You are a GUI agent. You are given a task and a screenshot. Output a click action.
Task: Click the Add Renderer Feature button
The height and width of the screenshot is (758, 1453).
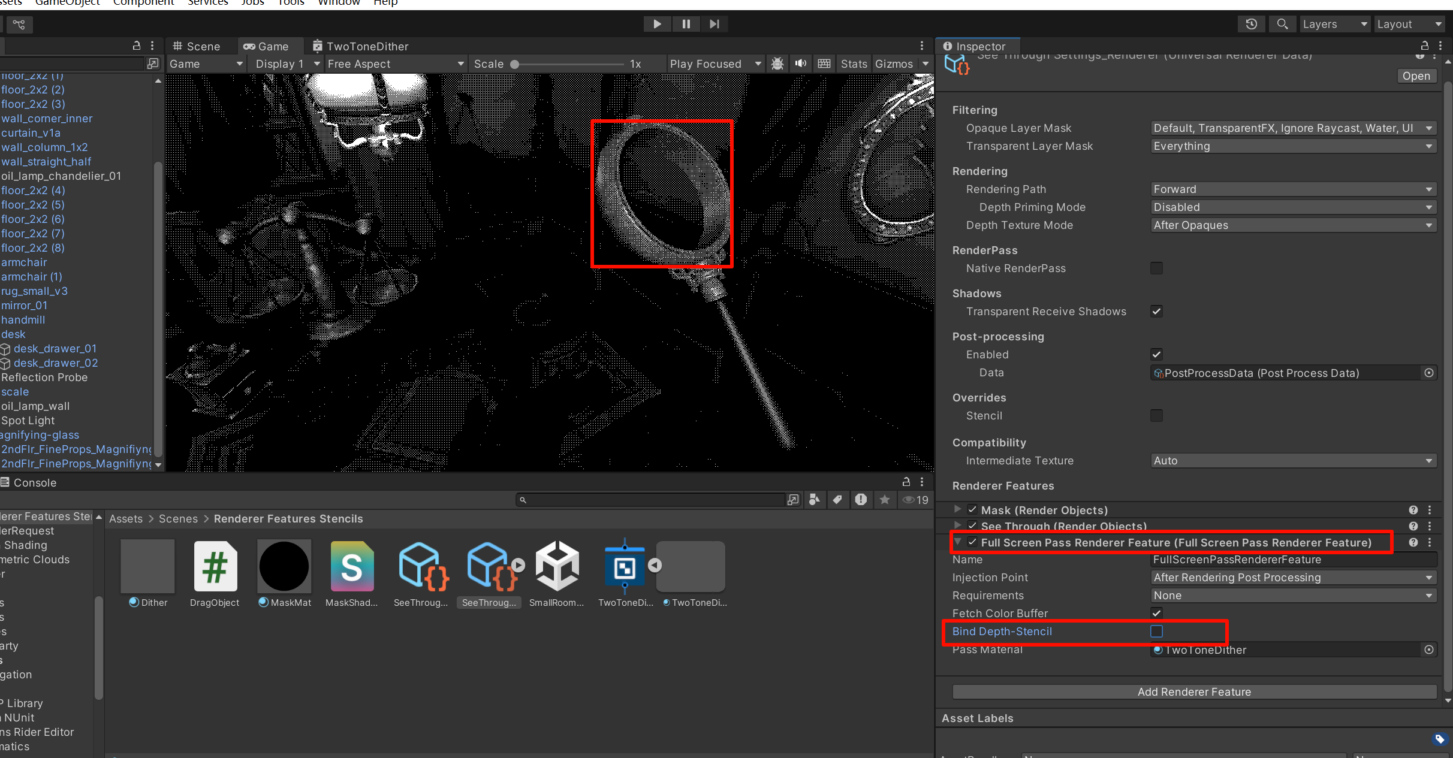(1193, 691)
